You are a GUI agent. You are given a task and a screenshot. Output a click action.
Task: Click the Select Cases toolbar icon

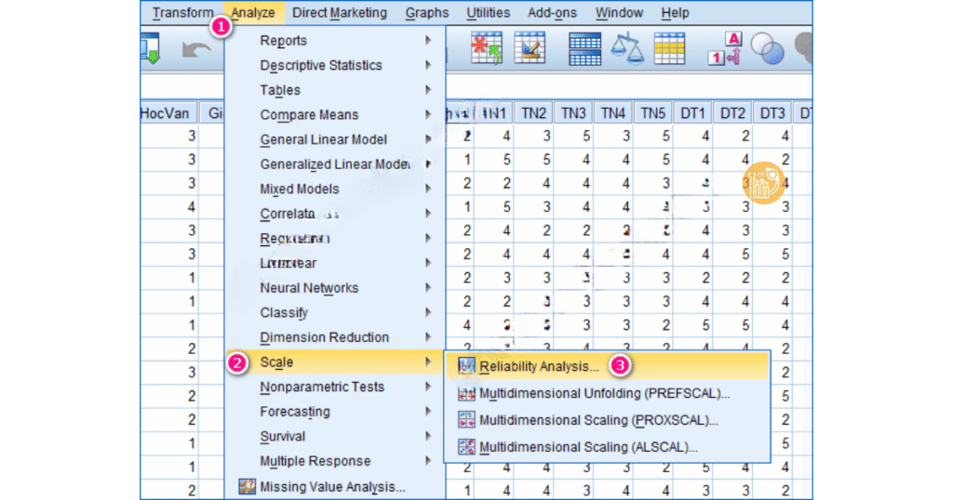(669, 47)
